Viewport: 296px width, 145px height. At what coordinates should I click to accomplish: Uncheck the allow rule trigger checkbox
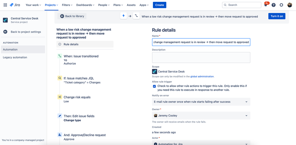click(x=154, y=86)
